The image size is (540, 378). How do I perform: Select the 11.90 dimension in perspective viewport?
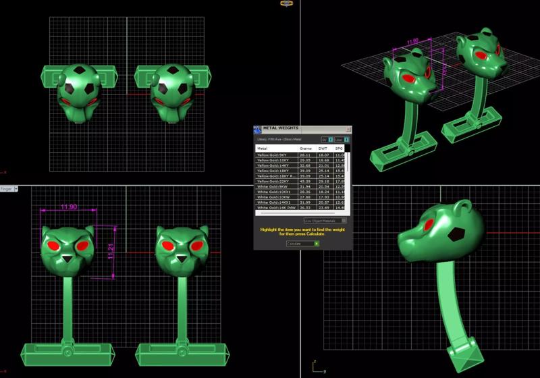pyautogui.click(x=412, y=42)
